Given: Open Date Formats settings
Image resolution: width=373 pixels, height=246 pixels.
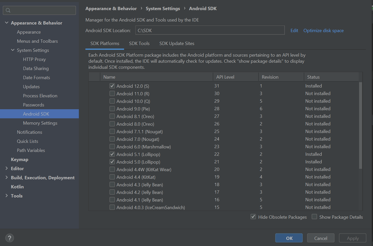Looking at the screenshot, I should coord(36,78).
